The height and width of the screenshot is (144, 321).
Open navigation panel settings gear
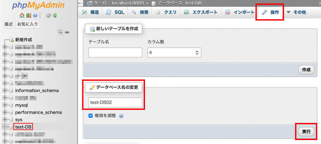coord(48,15)
